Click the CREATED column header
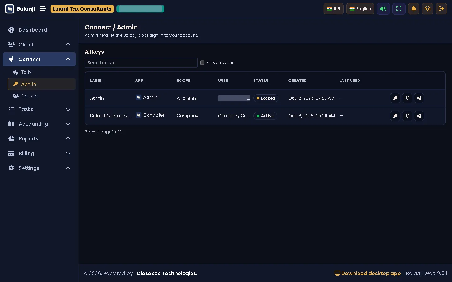The width and height of the screenshot is (452, 282). [298, 81]
